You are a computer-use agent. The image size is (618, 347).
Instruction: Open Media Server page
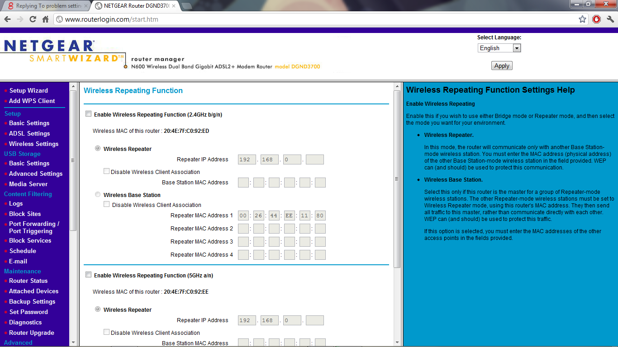(x=28, y=184)
